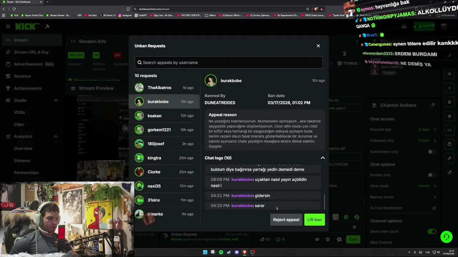458x257 pixels.
Task: Open trmarko's appeal row
Action: coord(164,214)
